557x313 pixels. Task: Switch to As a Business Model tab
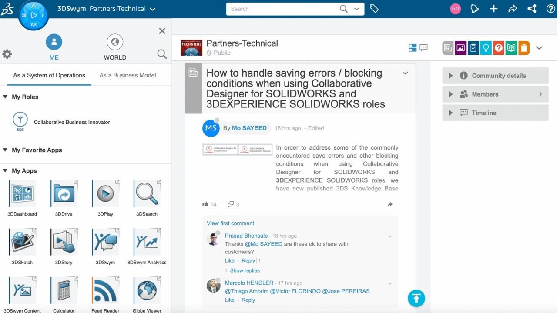click(x=128, y=75)
